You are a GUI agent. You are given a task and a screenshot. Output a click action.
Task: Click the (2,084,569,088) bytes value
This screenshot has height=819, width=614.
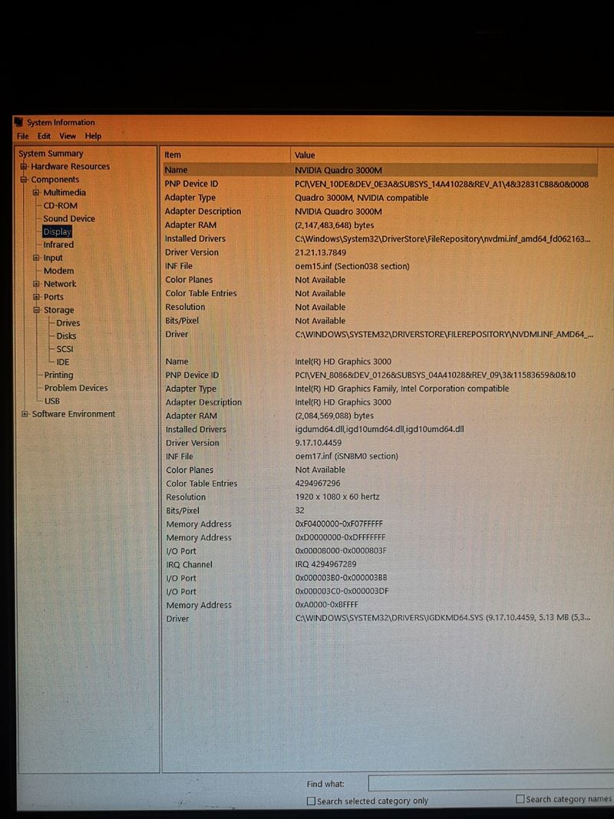334,416
